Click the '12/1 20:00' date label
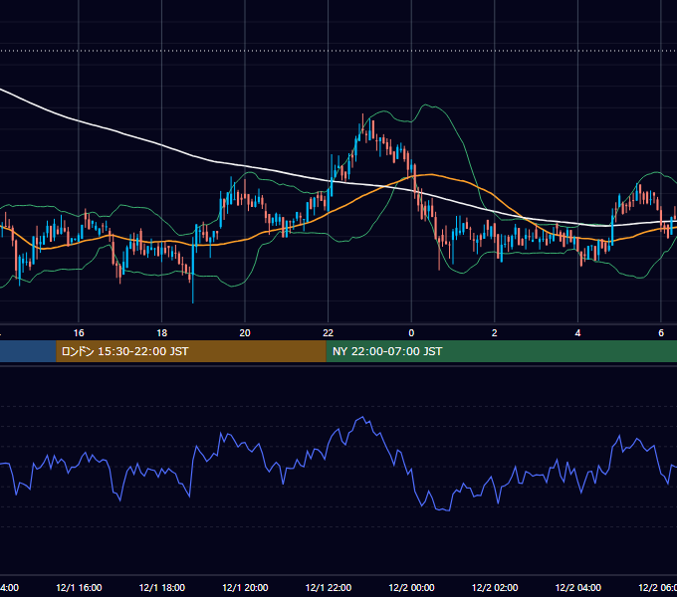 (x=245, y=588)
